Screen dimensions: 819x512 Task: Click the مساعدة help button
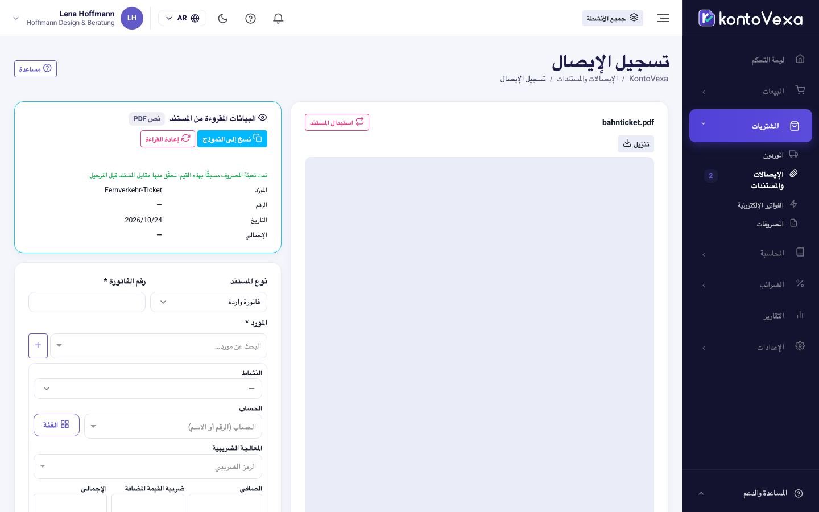[35, 69]
